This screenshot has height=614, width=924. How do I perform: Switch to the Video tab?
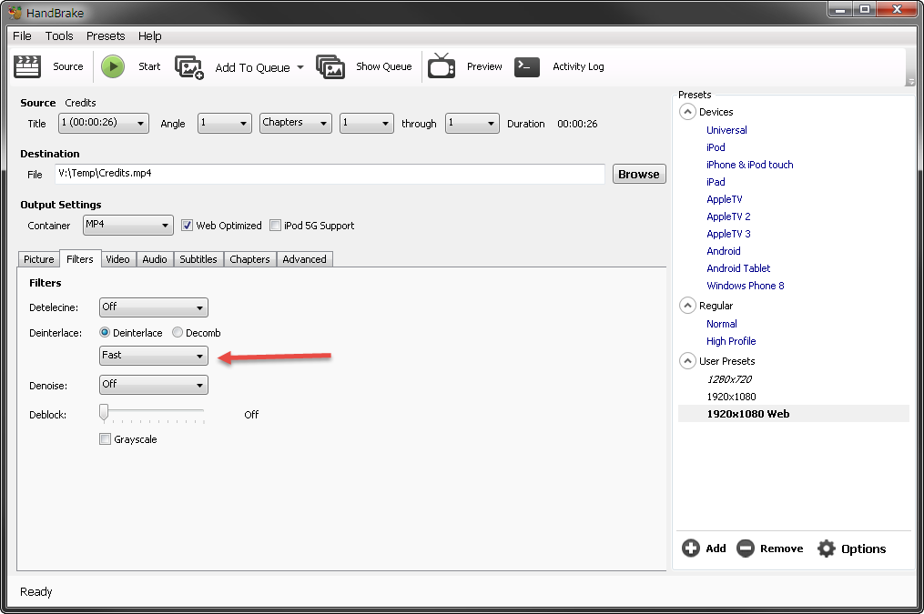(117, 259)
